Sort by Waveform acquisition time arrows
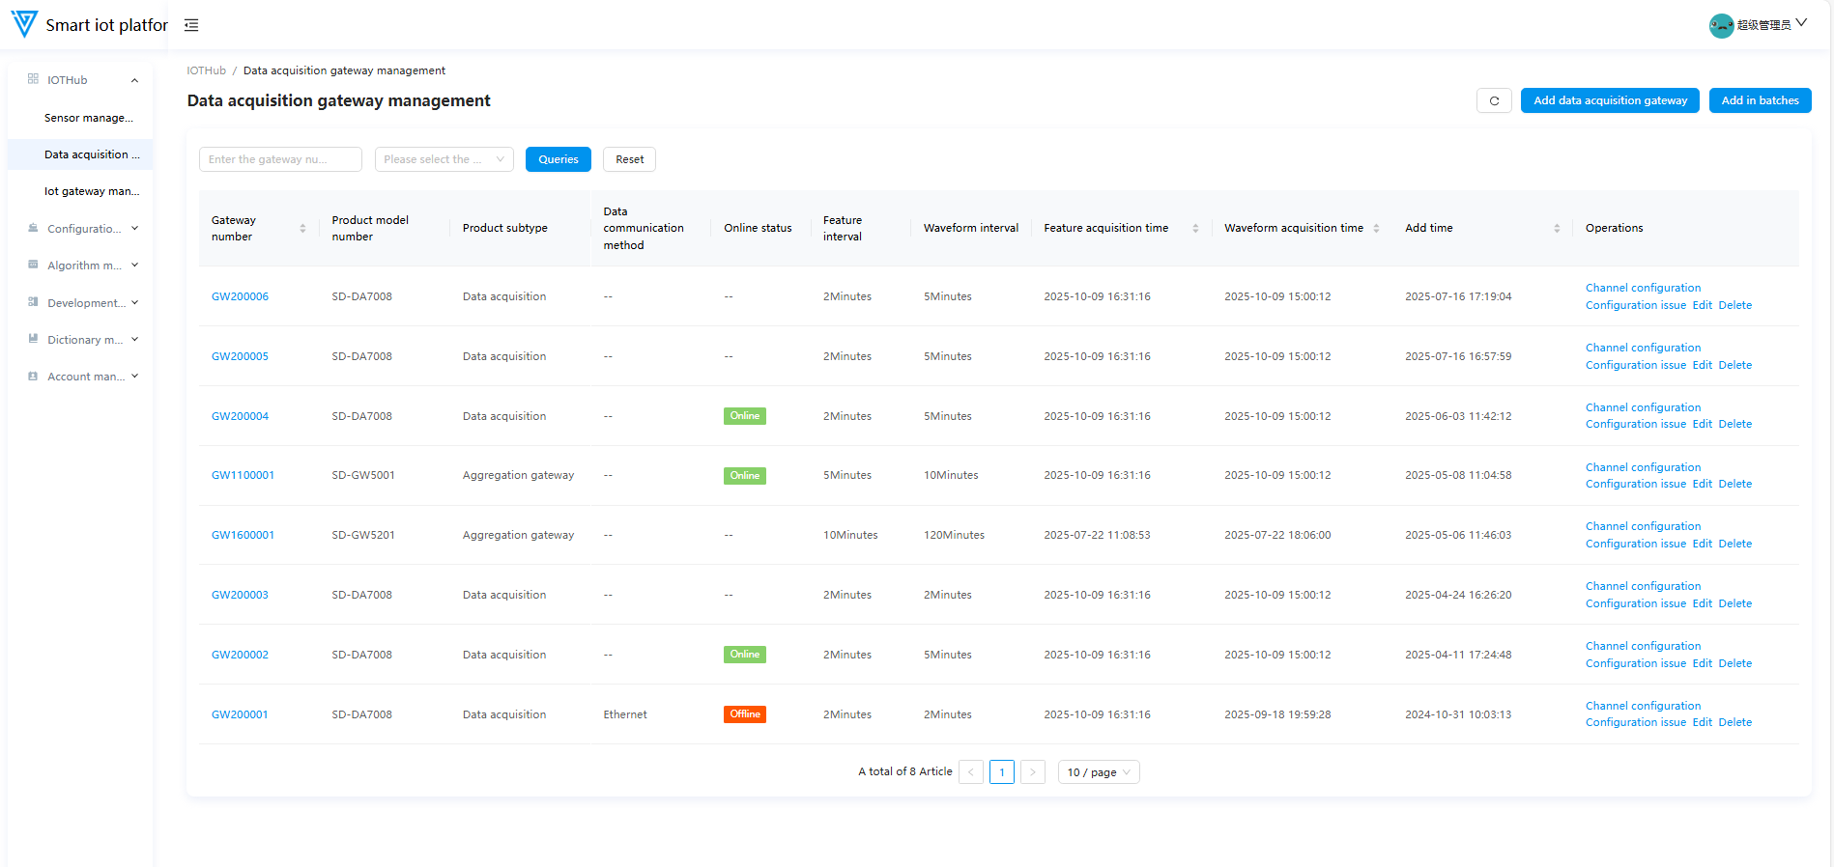This screenshot has width=1834, height=867. [x=1376, y=229]
